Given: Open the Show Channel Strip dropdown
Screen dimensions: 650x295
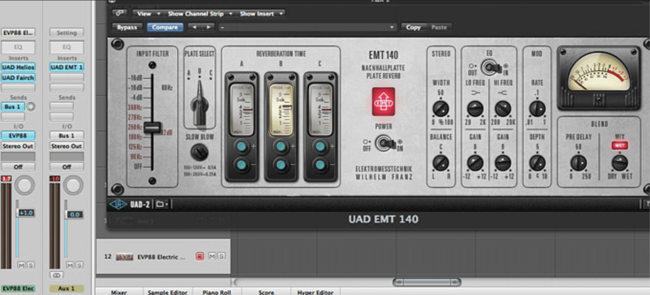Looking at the screenshot, I should pos(200,13).
